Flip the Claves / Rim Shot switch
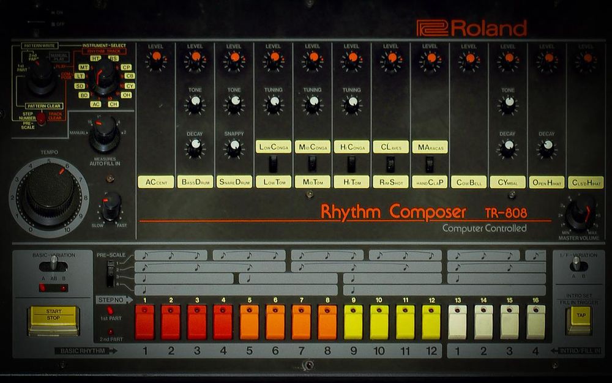The width and height of the screenshot is (612, 383). [390, 164]
